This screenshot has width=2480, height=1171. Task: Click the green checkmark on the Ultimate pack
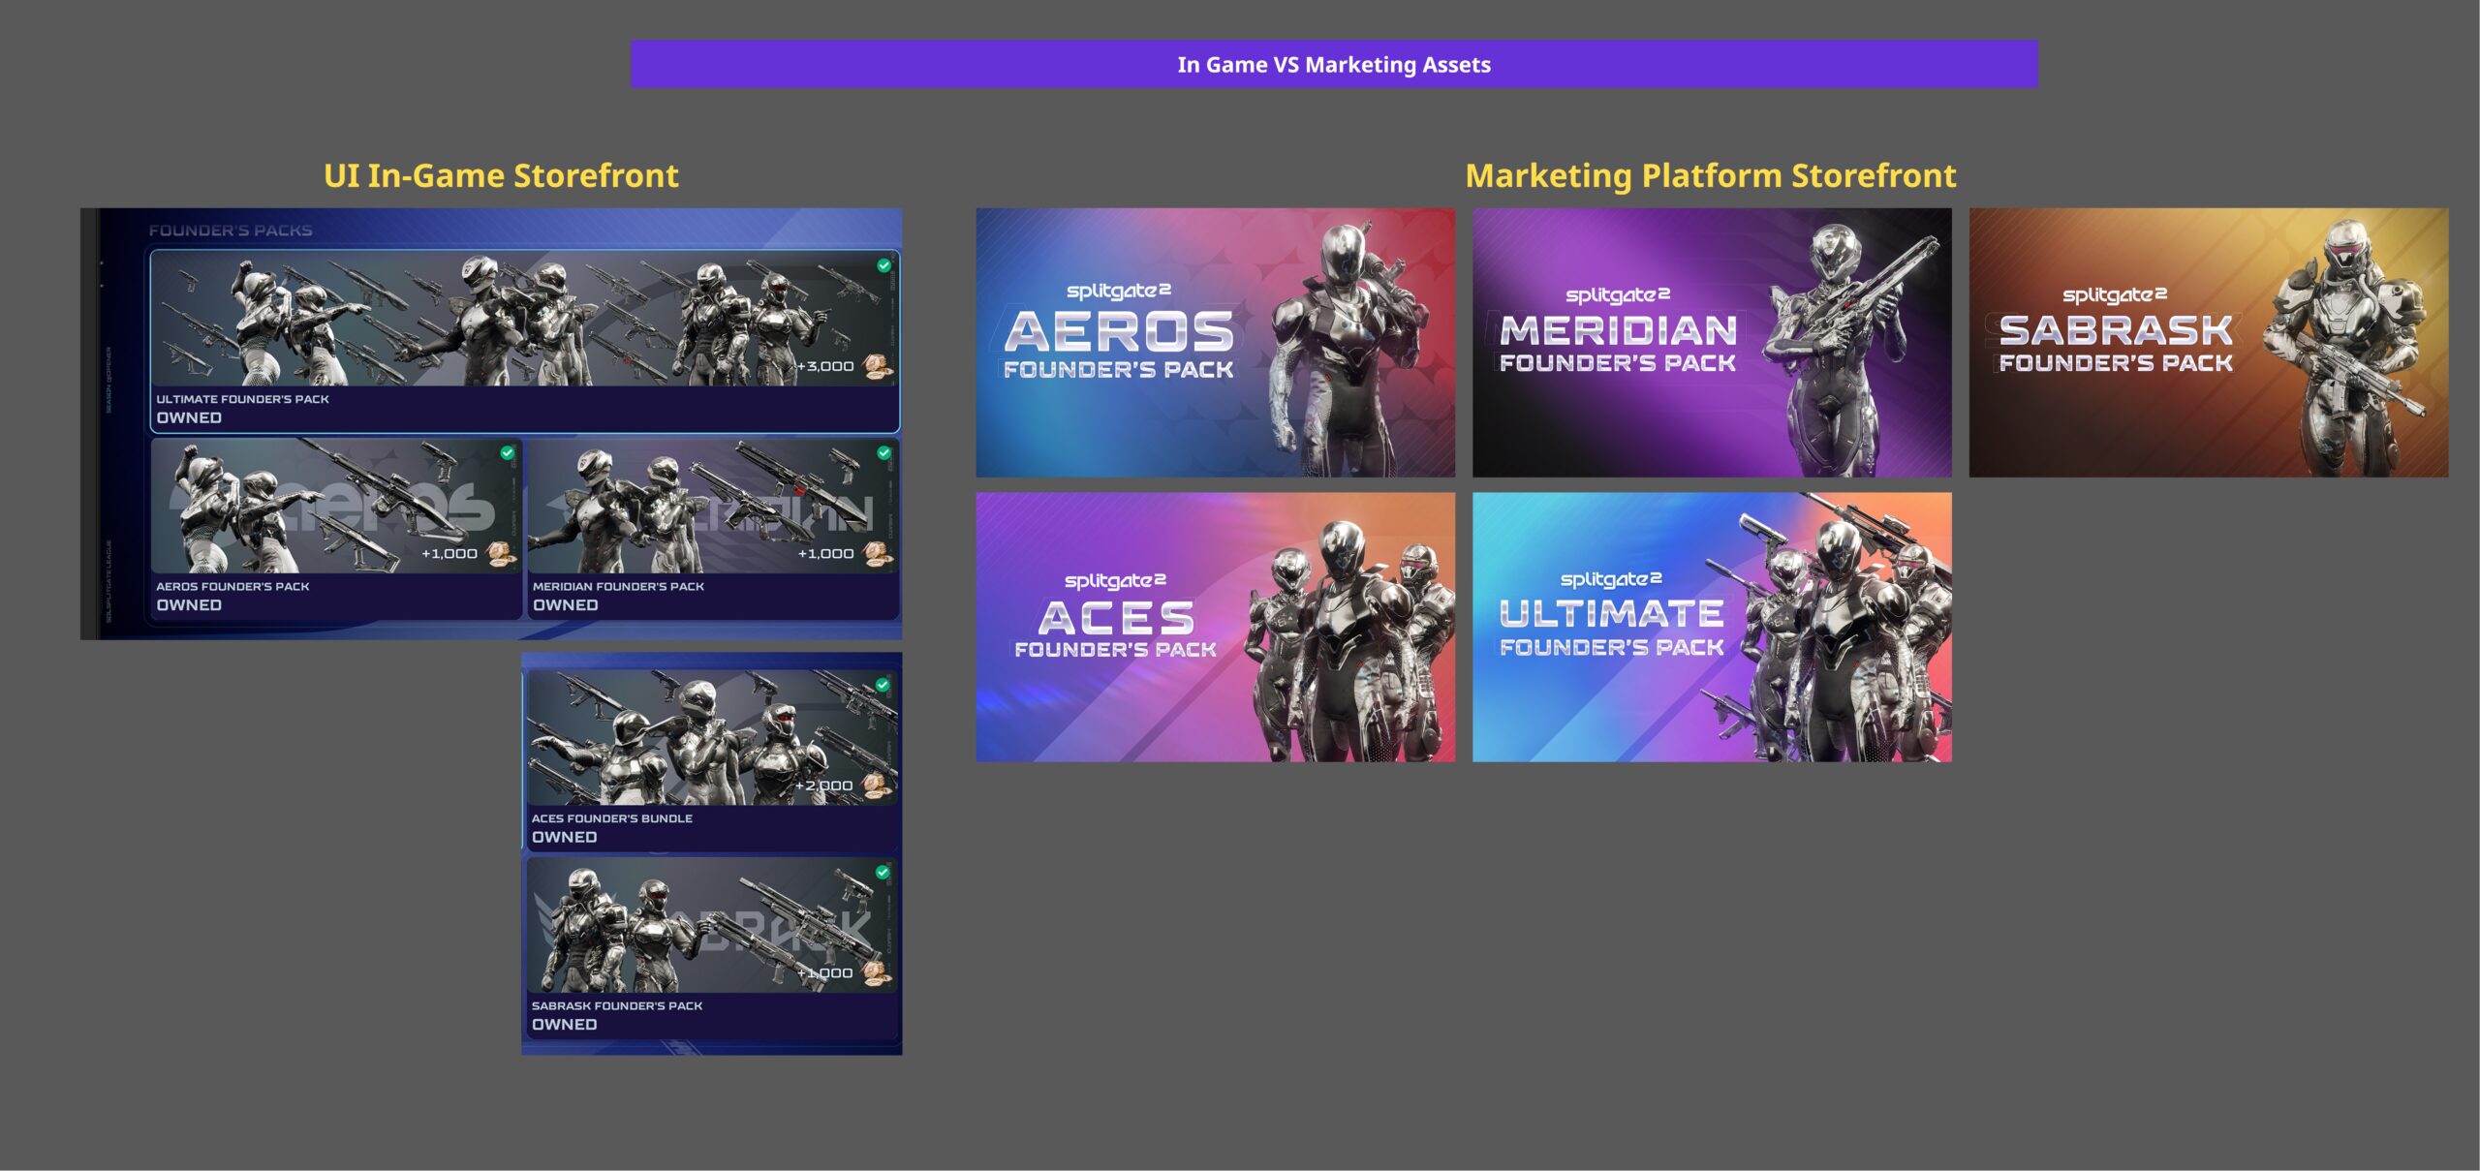[883, 265]
